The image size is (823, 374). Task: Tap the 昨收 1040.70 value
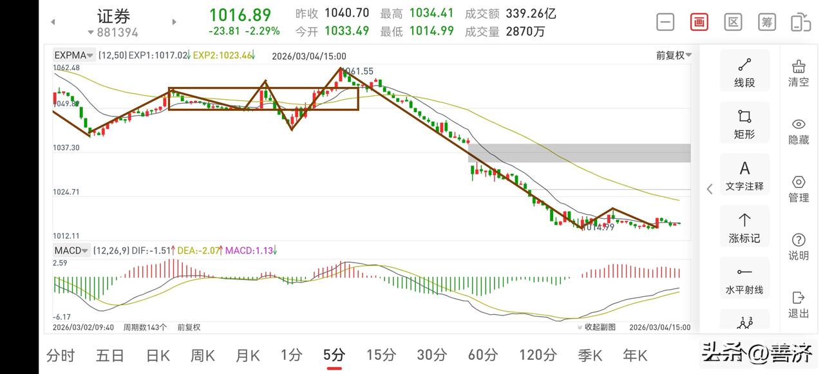point(347,14)
